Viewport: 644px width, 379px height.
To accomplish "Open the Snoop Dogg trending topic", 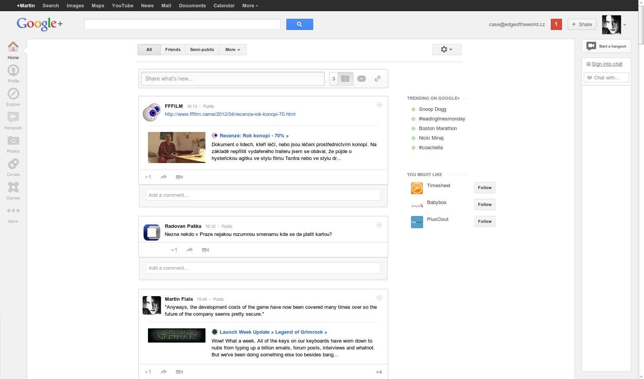I will click(432, 109).
